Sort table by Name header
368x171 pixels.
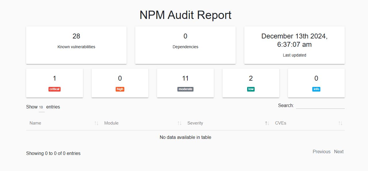click(35, 123)
